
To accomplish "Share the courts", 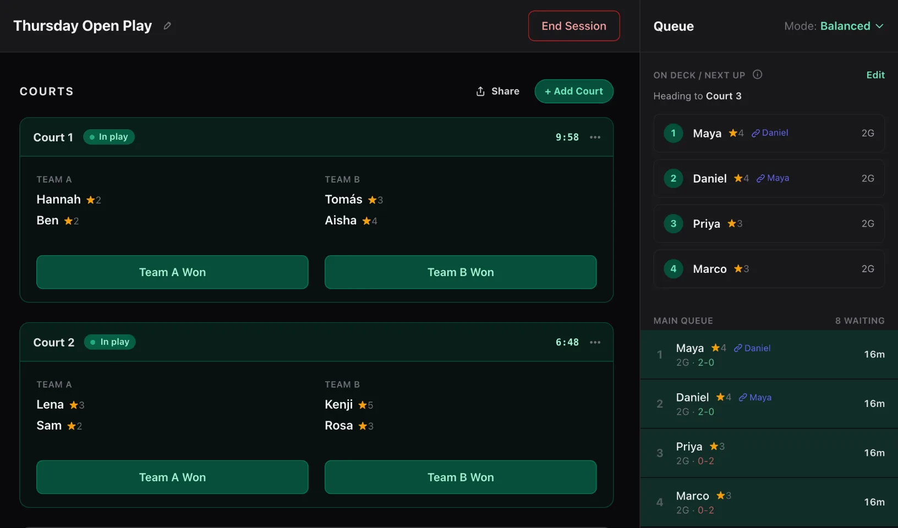I will [497, 91].
